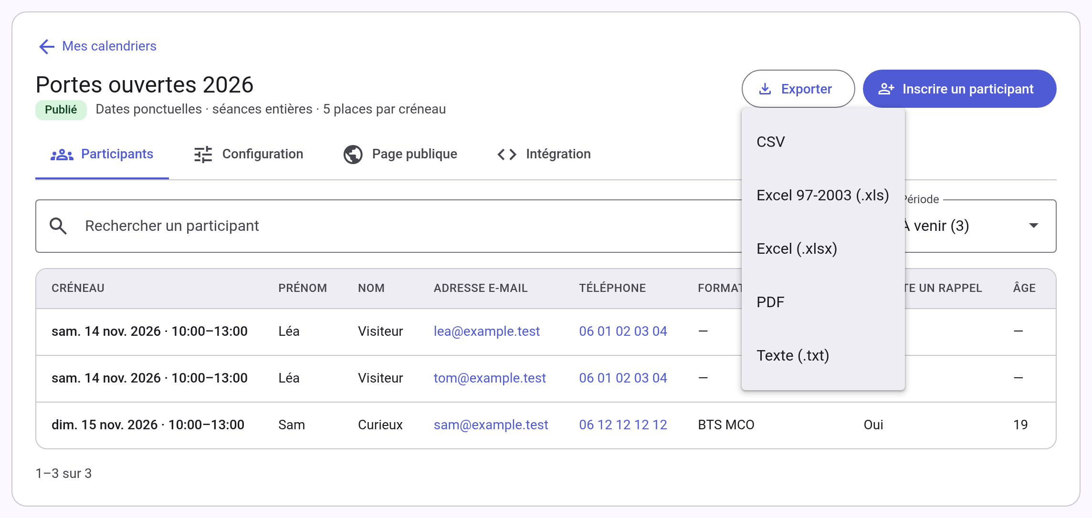Click the back arrow icon

pos(46,46)
